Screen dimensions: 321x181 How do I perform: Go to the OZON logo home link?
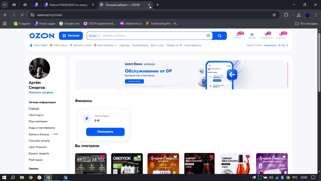(42, 36)
